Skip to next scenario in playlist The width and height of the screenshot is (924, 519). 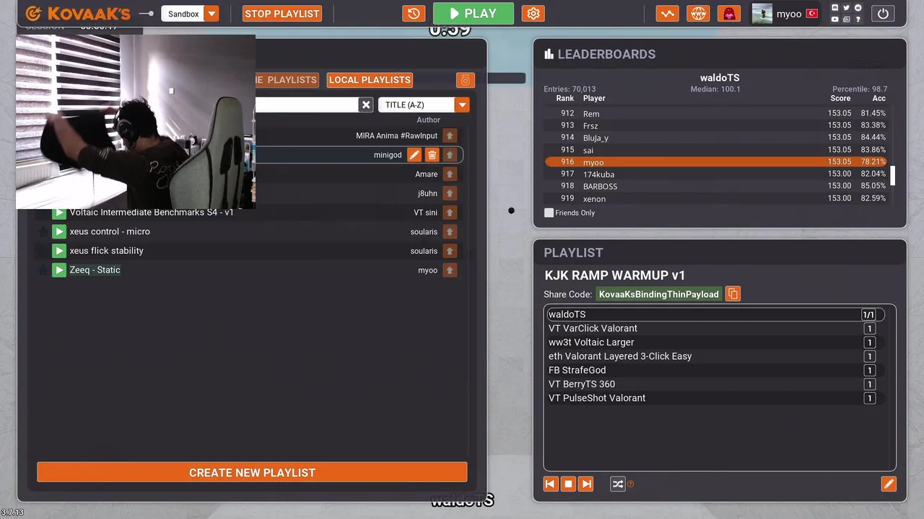(586, 484)
